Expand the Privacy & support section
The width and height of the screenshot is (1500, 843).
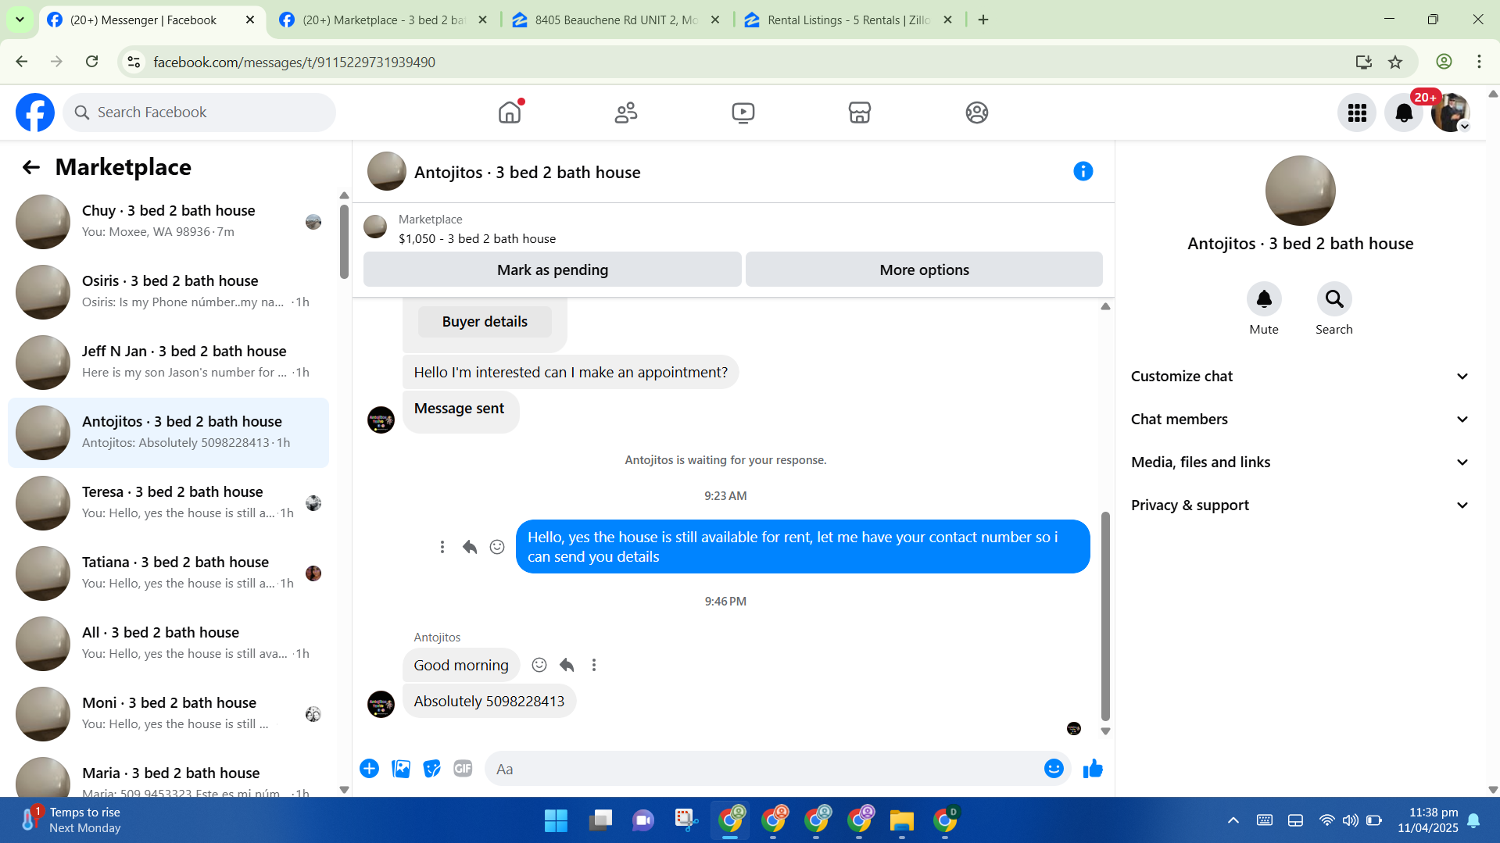coord(1300,505)
